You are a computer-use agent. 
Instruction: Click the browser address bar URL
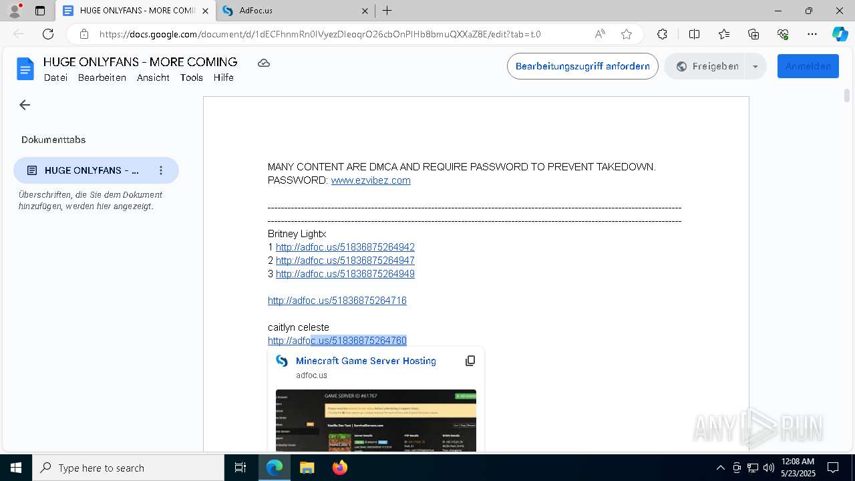[320, 34]
